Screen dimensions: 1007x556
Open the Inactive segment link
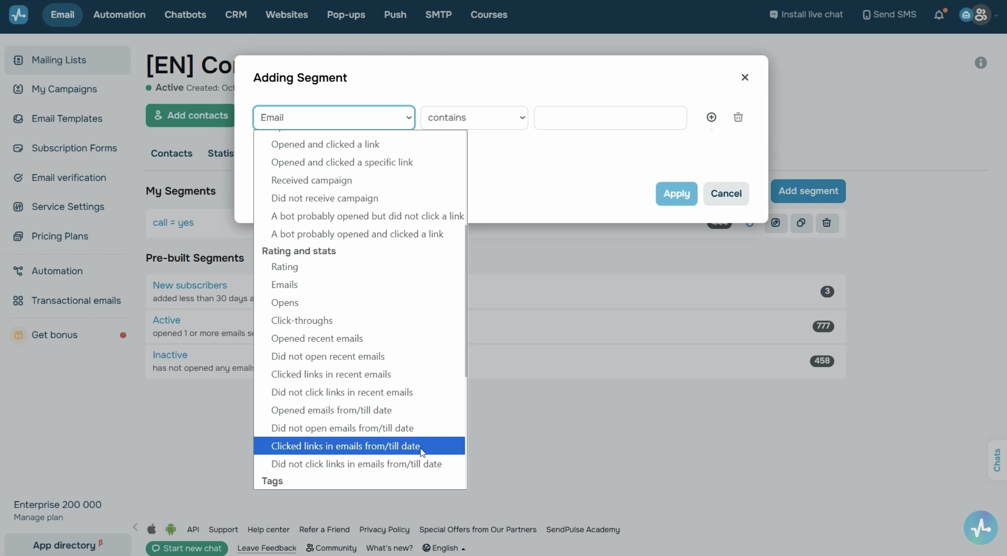(170, 355)
